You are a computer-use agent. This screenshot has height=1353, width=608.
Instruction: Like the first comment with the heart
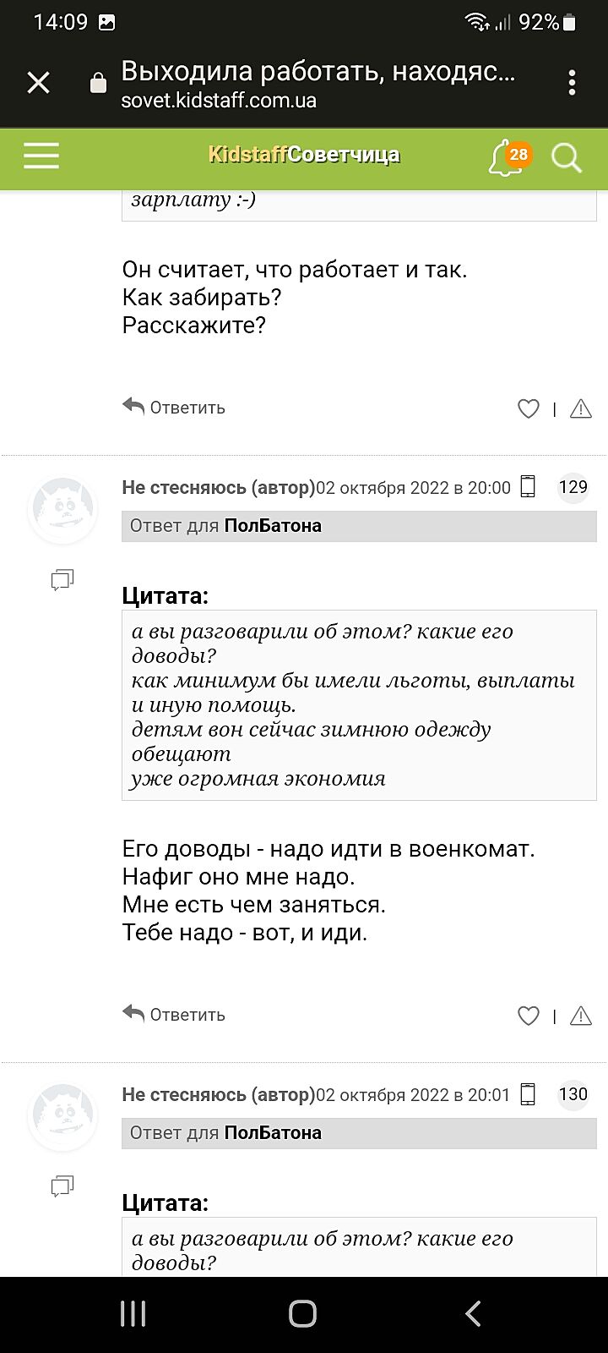tap(528, 409)
